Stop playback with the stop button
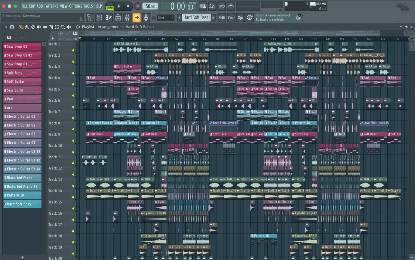This screenshot has height=260, width=415. click(128, 6)
